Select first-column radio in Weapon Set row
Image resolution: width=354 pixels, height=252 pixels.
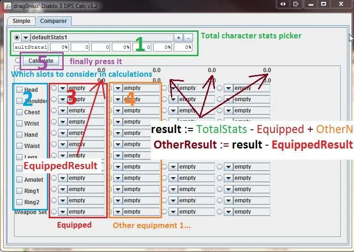54,212
